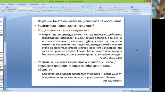Open the font size combo box
The width and height of the screenshot is (165, 92).
pos(31,8)
